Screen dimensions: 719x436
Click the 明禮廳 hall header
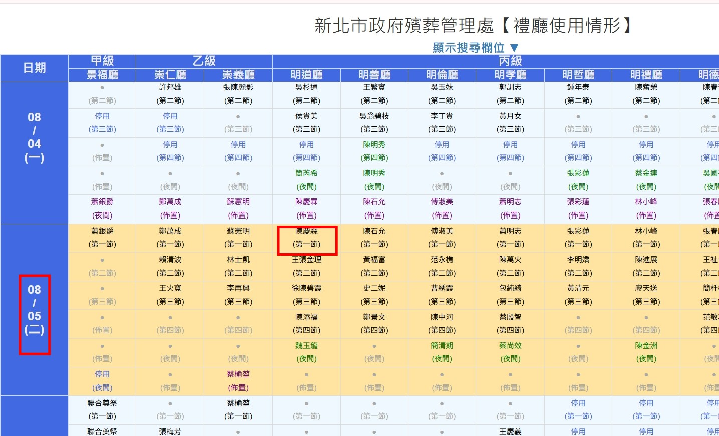pyautogui.click(x=646, y=75)
